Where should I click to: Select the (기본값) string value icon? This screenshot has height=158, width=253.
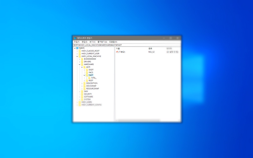117,52
